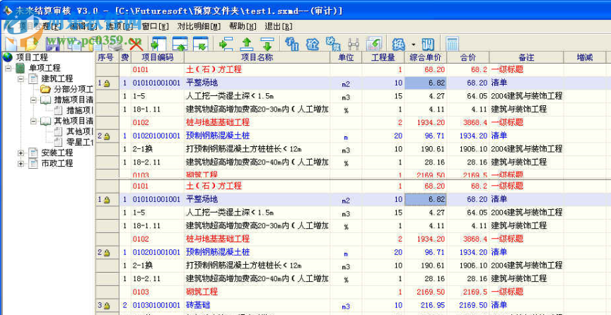
Task: Expand the 市政工程 tree node
Action: pyautogui.click(x=21, y=163)
